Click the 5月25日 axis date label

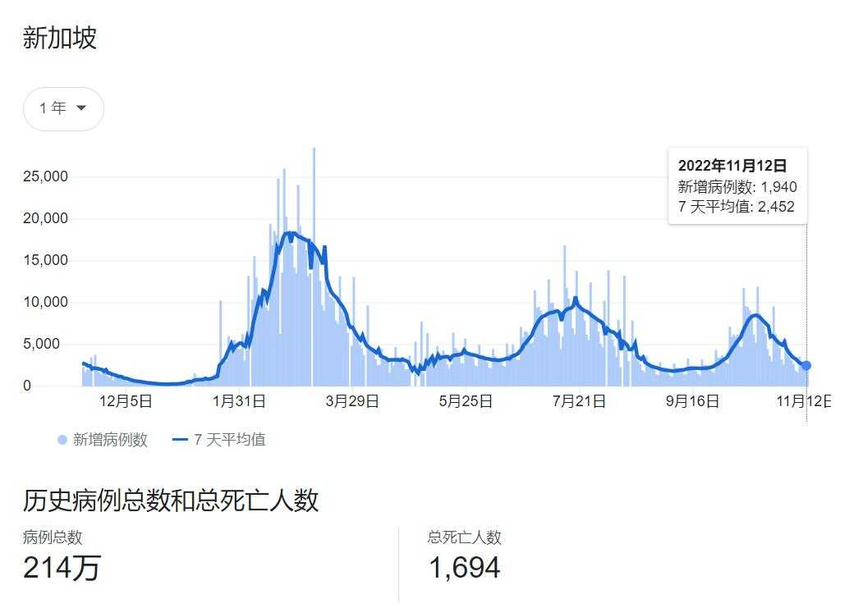(466, 401)
